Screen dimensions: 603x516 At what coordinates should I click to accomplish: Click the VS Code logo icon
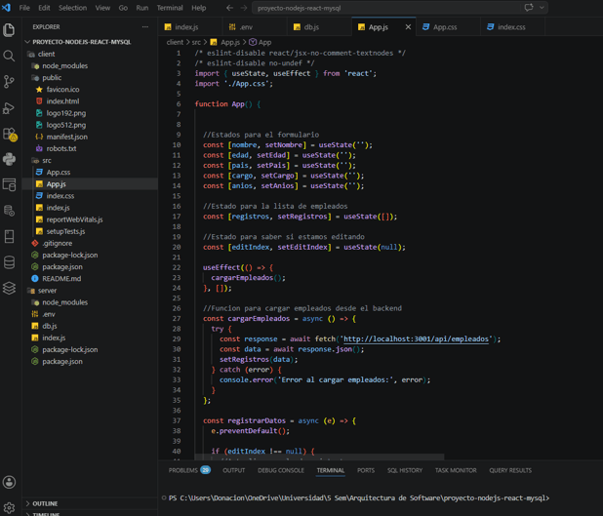[x=6, y=7]
